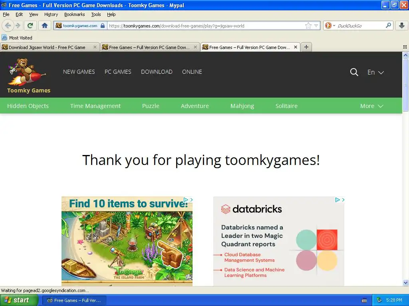
Task: Click the toomkygames.com site identity label
Action: pyautogui.click(x=80, y=25)
